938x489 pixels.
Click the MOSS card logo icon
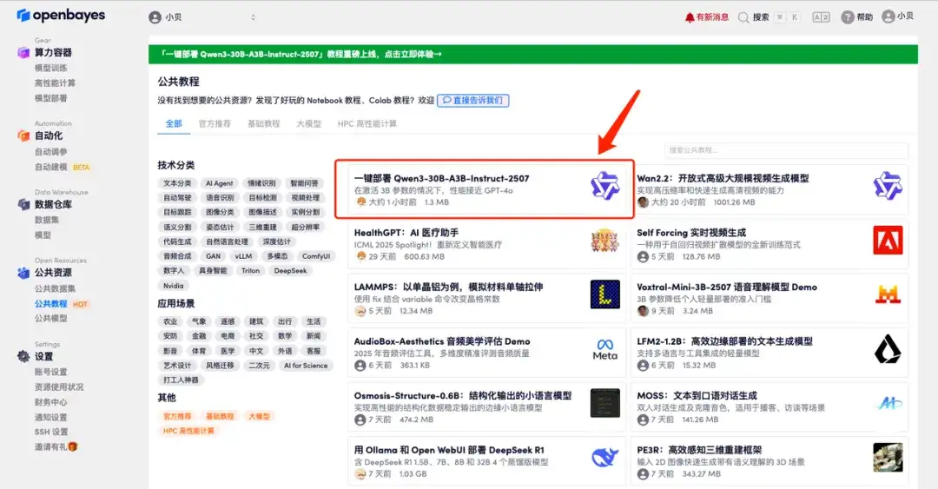(889, 403)
